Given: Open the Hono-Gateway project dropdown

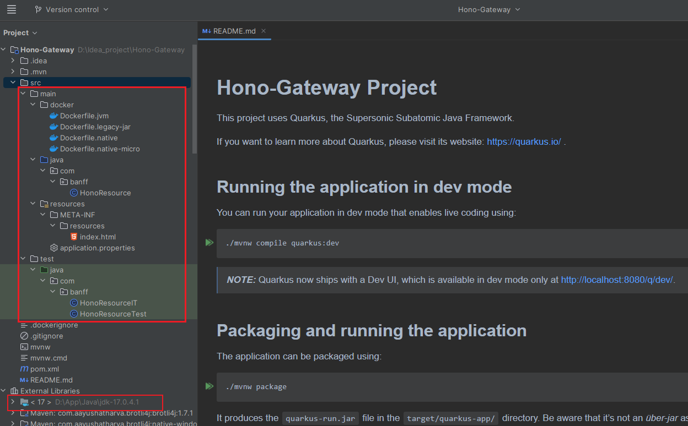Looking at the screenshot, I should 488,9.
